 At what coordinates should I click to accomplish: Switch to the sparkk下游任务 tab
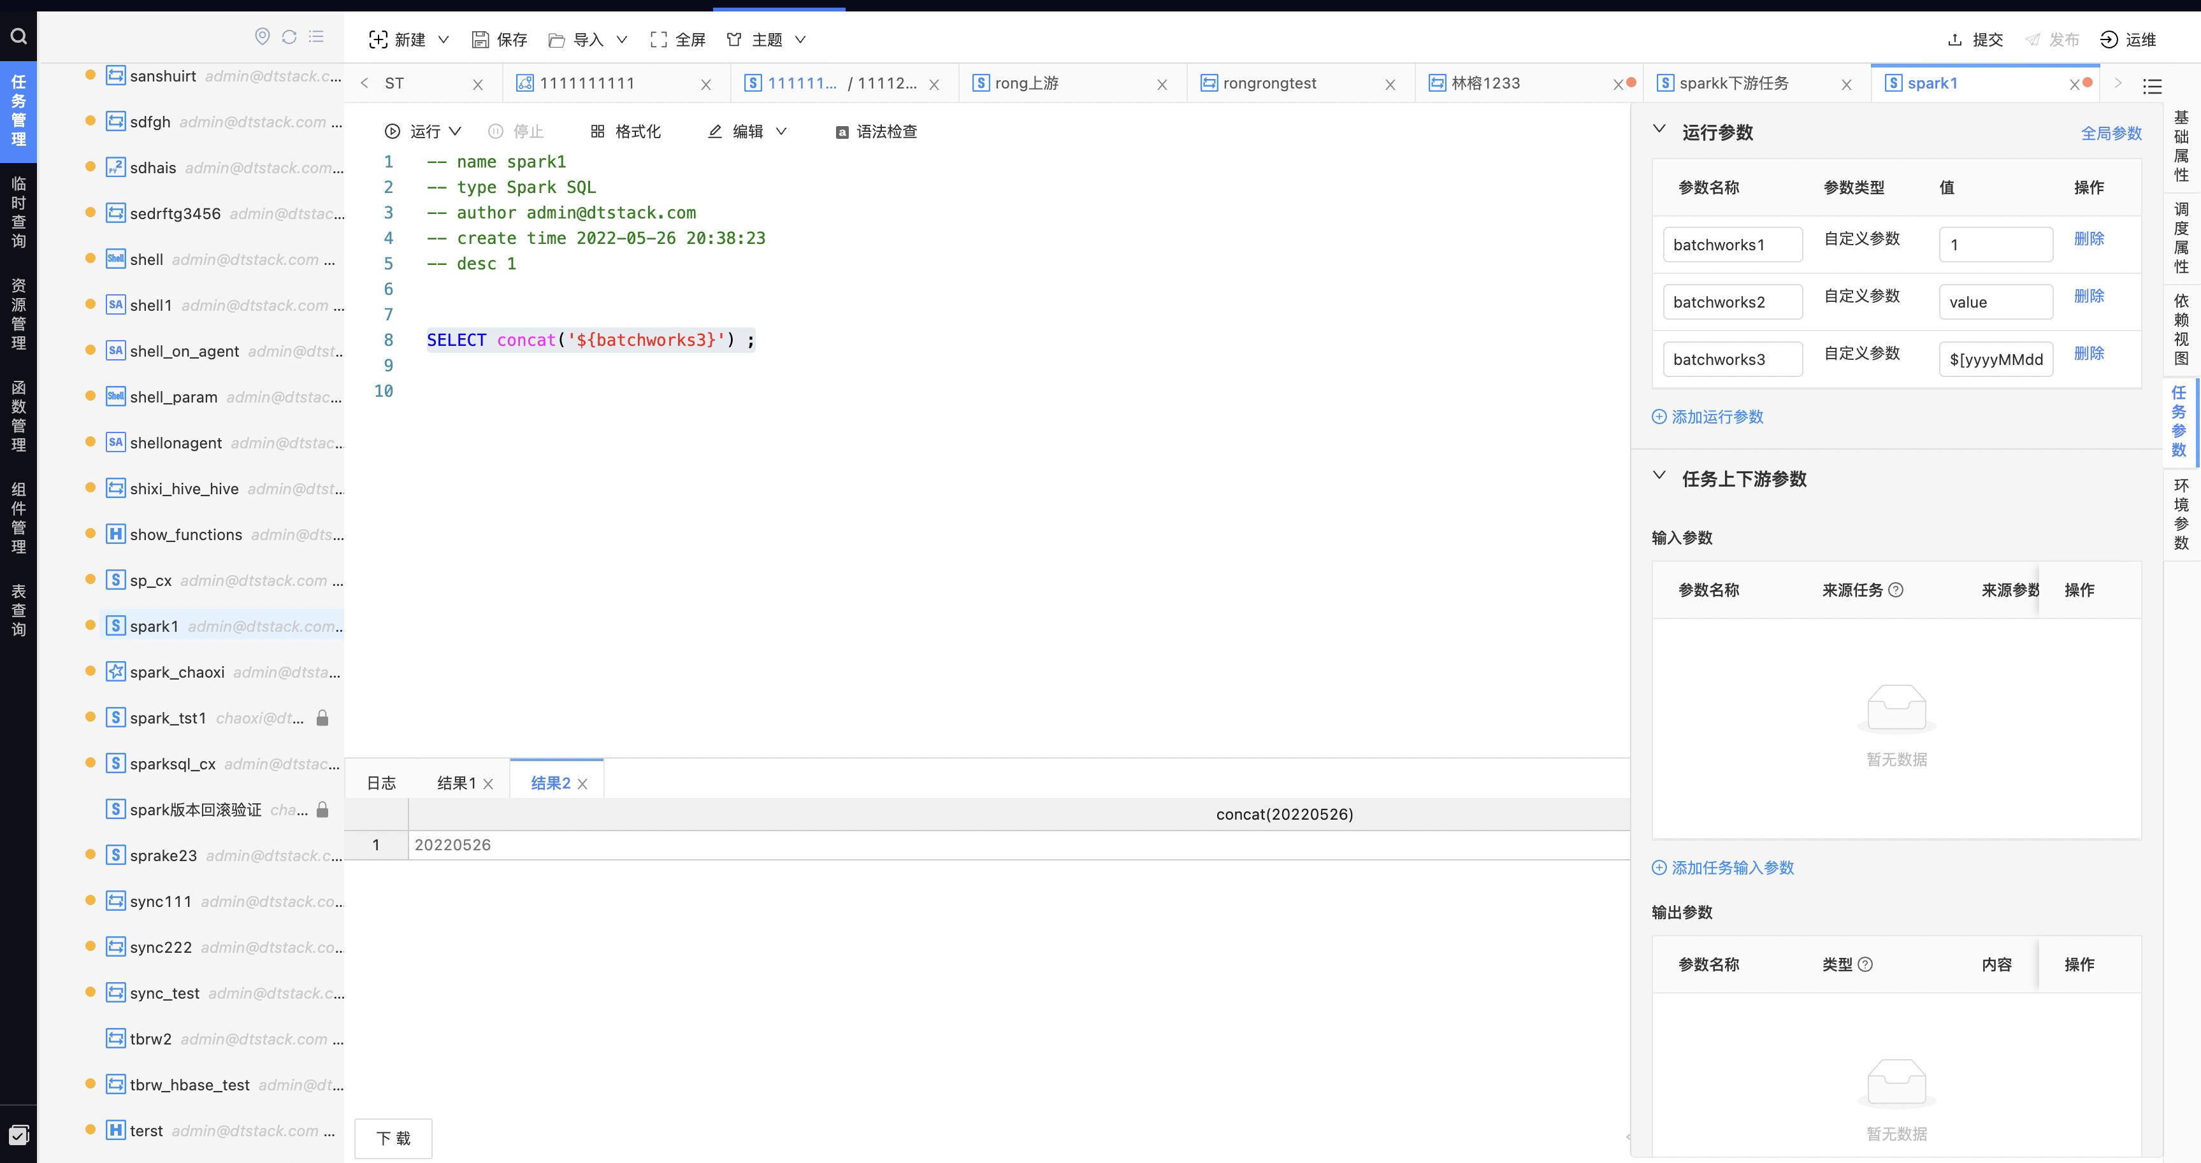1734,83
